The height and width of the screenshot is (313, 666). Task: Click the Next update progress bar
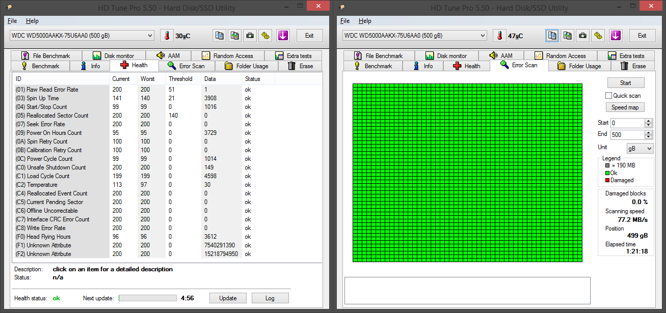point(148,298)
